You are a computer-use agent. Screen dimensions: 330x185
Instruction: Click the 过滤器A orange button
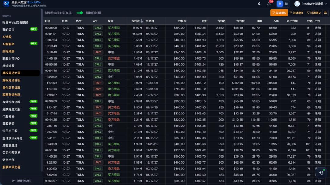click(279, 13)
